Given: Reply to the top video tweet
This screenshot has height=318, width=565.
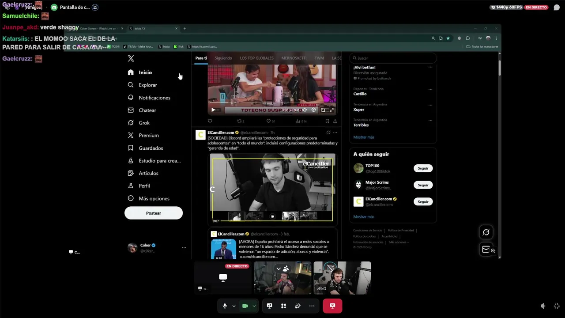Looking at the screenshot, I should pos(210,121).
